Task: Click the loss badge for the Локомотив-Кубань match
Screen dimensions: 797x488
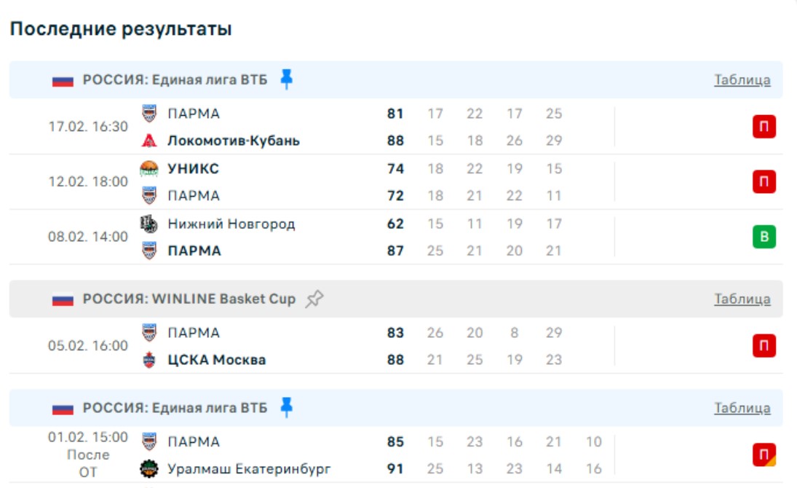Action: 764,127
